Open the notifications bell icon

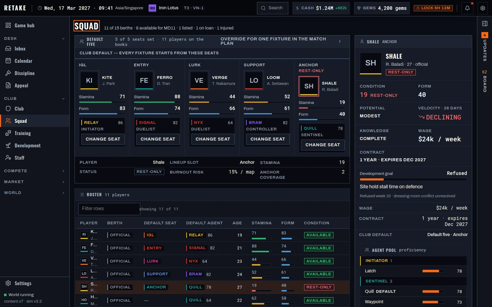pos(467,8)
